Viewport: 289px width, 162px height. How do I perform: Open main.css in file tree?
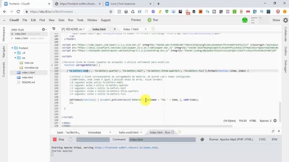click(x=29, y=63)
